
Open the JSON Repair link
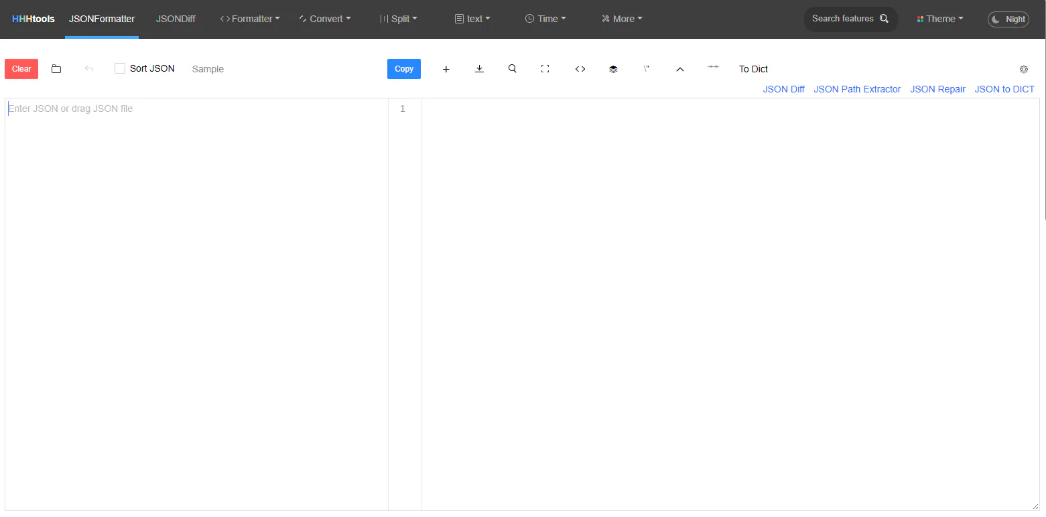tap(937, 89)
